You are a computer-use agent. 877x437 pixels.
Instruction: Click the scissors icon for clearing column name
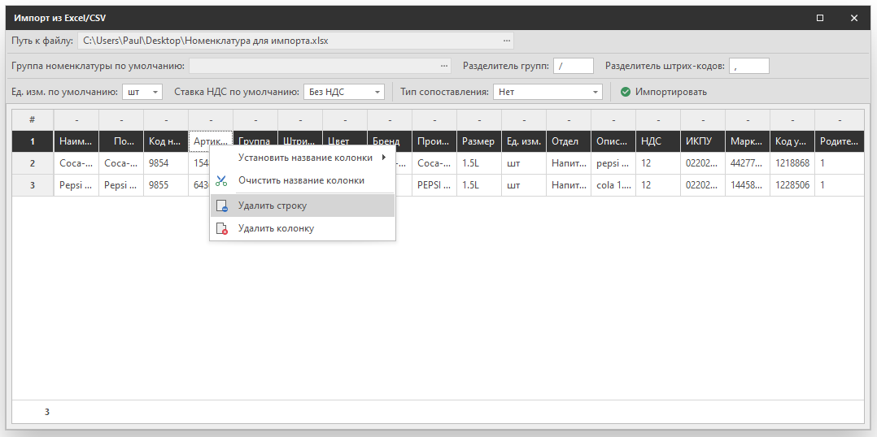[x=221, y=180]
